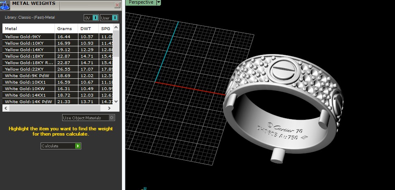Select the Yellow Gold:14KY row
Viewport: 395px width, 190px height.
[58, 50]
